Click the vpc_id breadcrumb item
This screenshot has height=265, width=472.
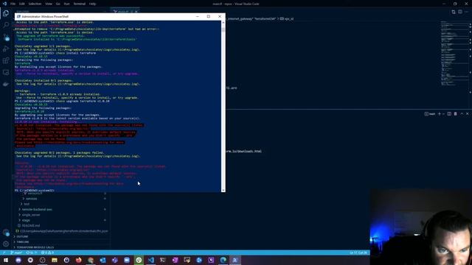pyautogui.click(x=287, y=18)
